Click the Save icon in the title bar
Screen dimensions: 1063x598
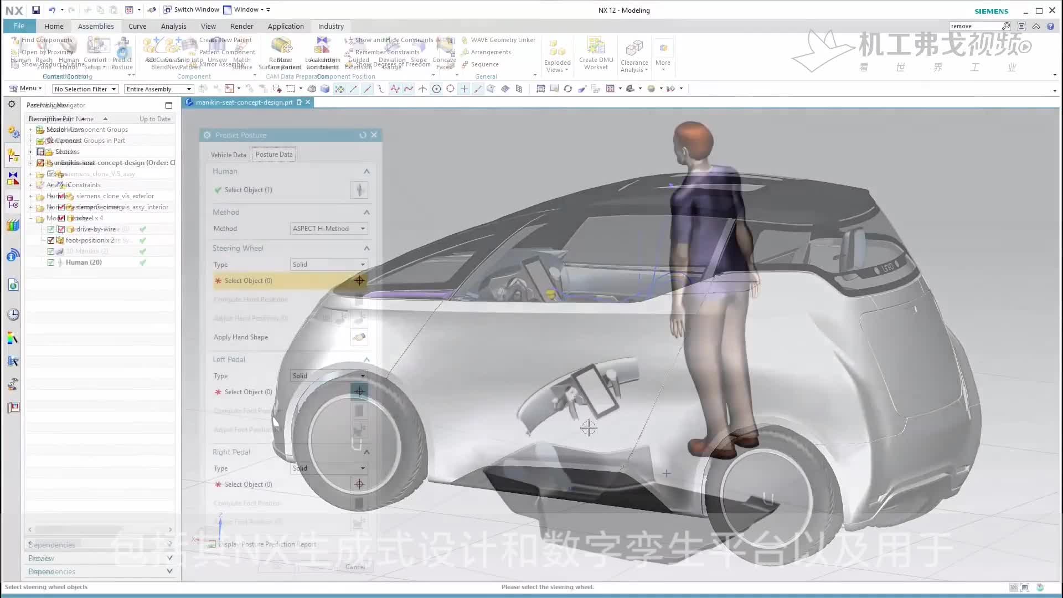pos(35,9)
